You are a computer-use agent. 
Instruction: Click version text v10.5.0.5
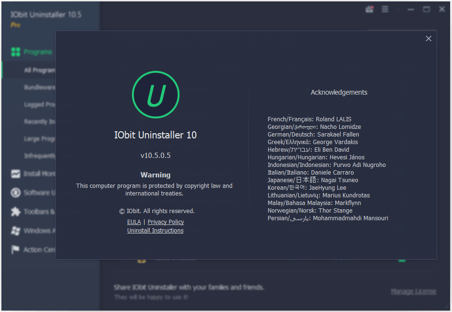(155, 156)
